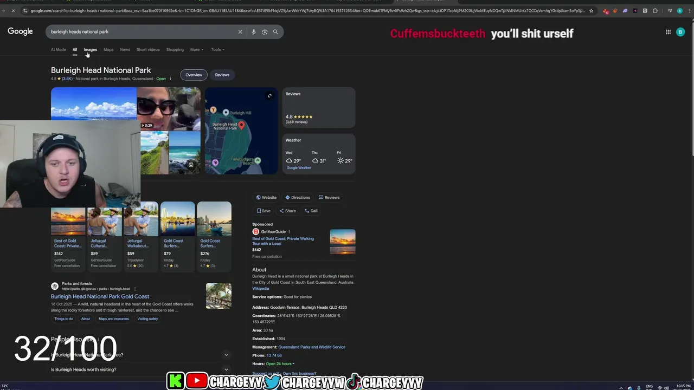Open more options next to the Open status
This screenshot has height=390, width=694.
coord(170,79)
